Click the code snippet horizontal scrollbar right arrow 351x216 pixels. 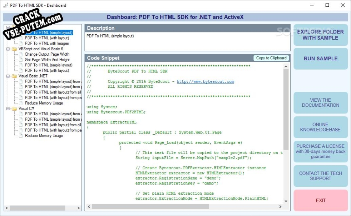[280, 207]
